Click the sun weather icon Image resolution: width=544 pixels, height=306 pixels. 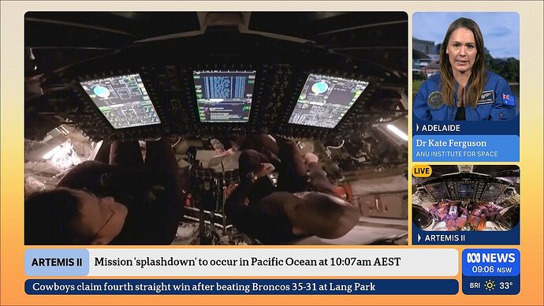[490, 285]
